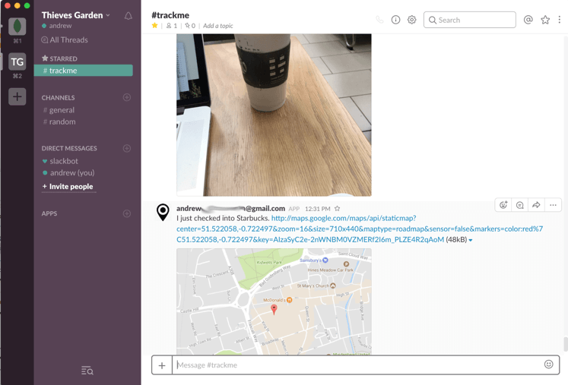Image resolution: width=568 pixels, height=385 pixels.
Task: Start a call with phone icon
Action: (379, 20)
